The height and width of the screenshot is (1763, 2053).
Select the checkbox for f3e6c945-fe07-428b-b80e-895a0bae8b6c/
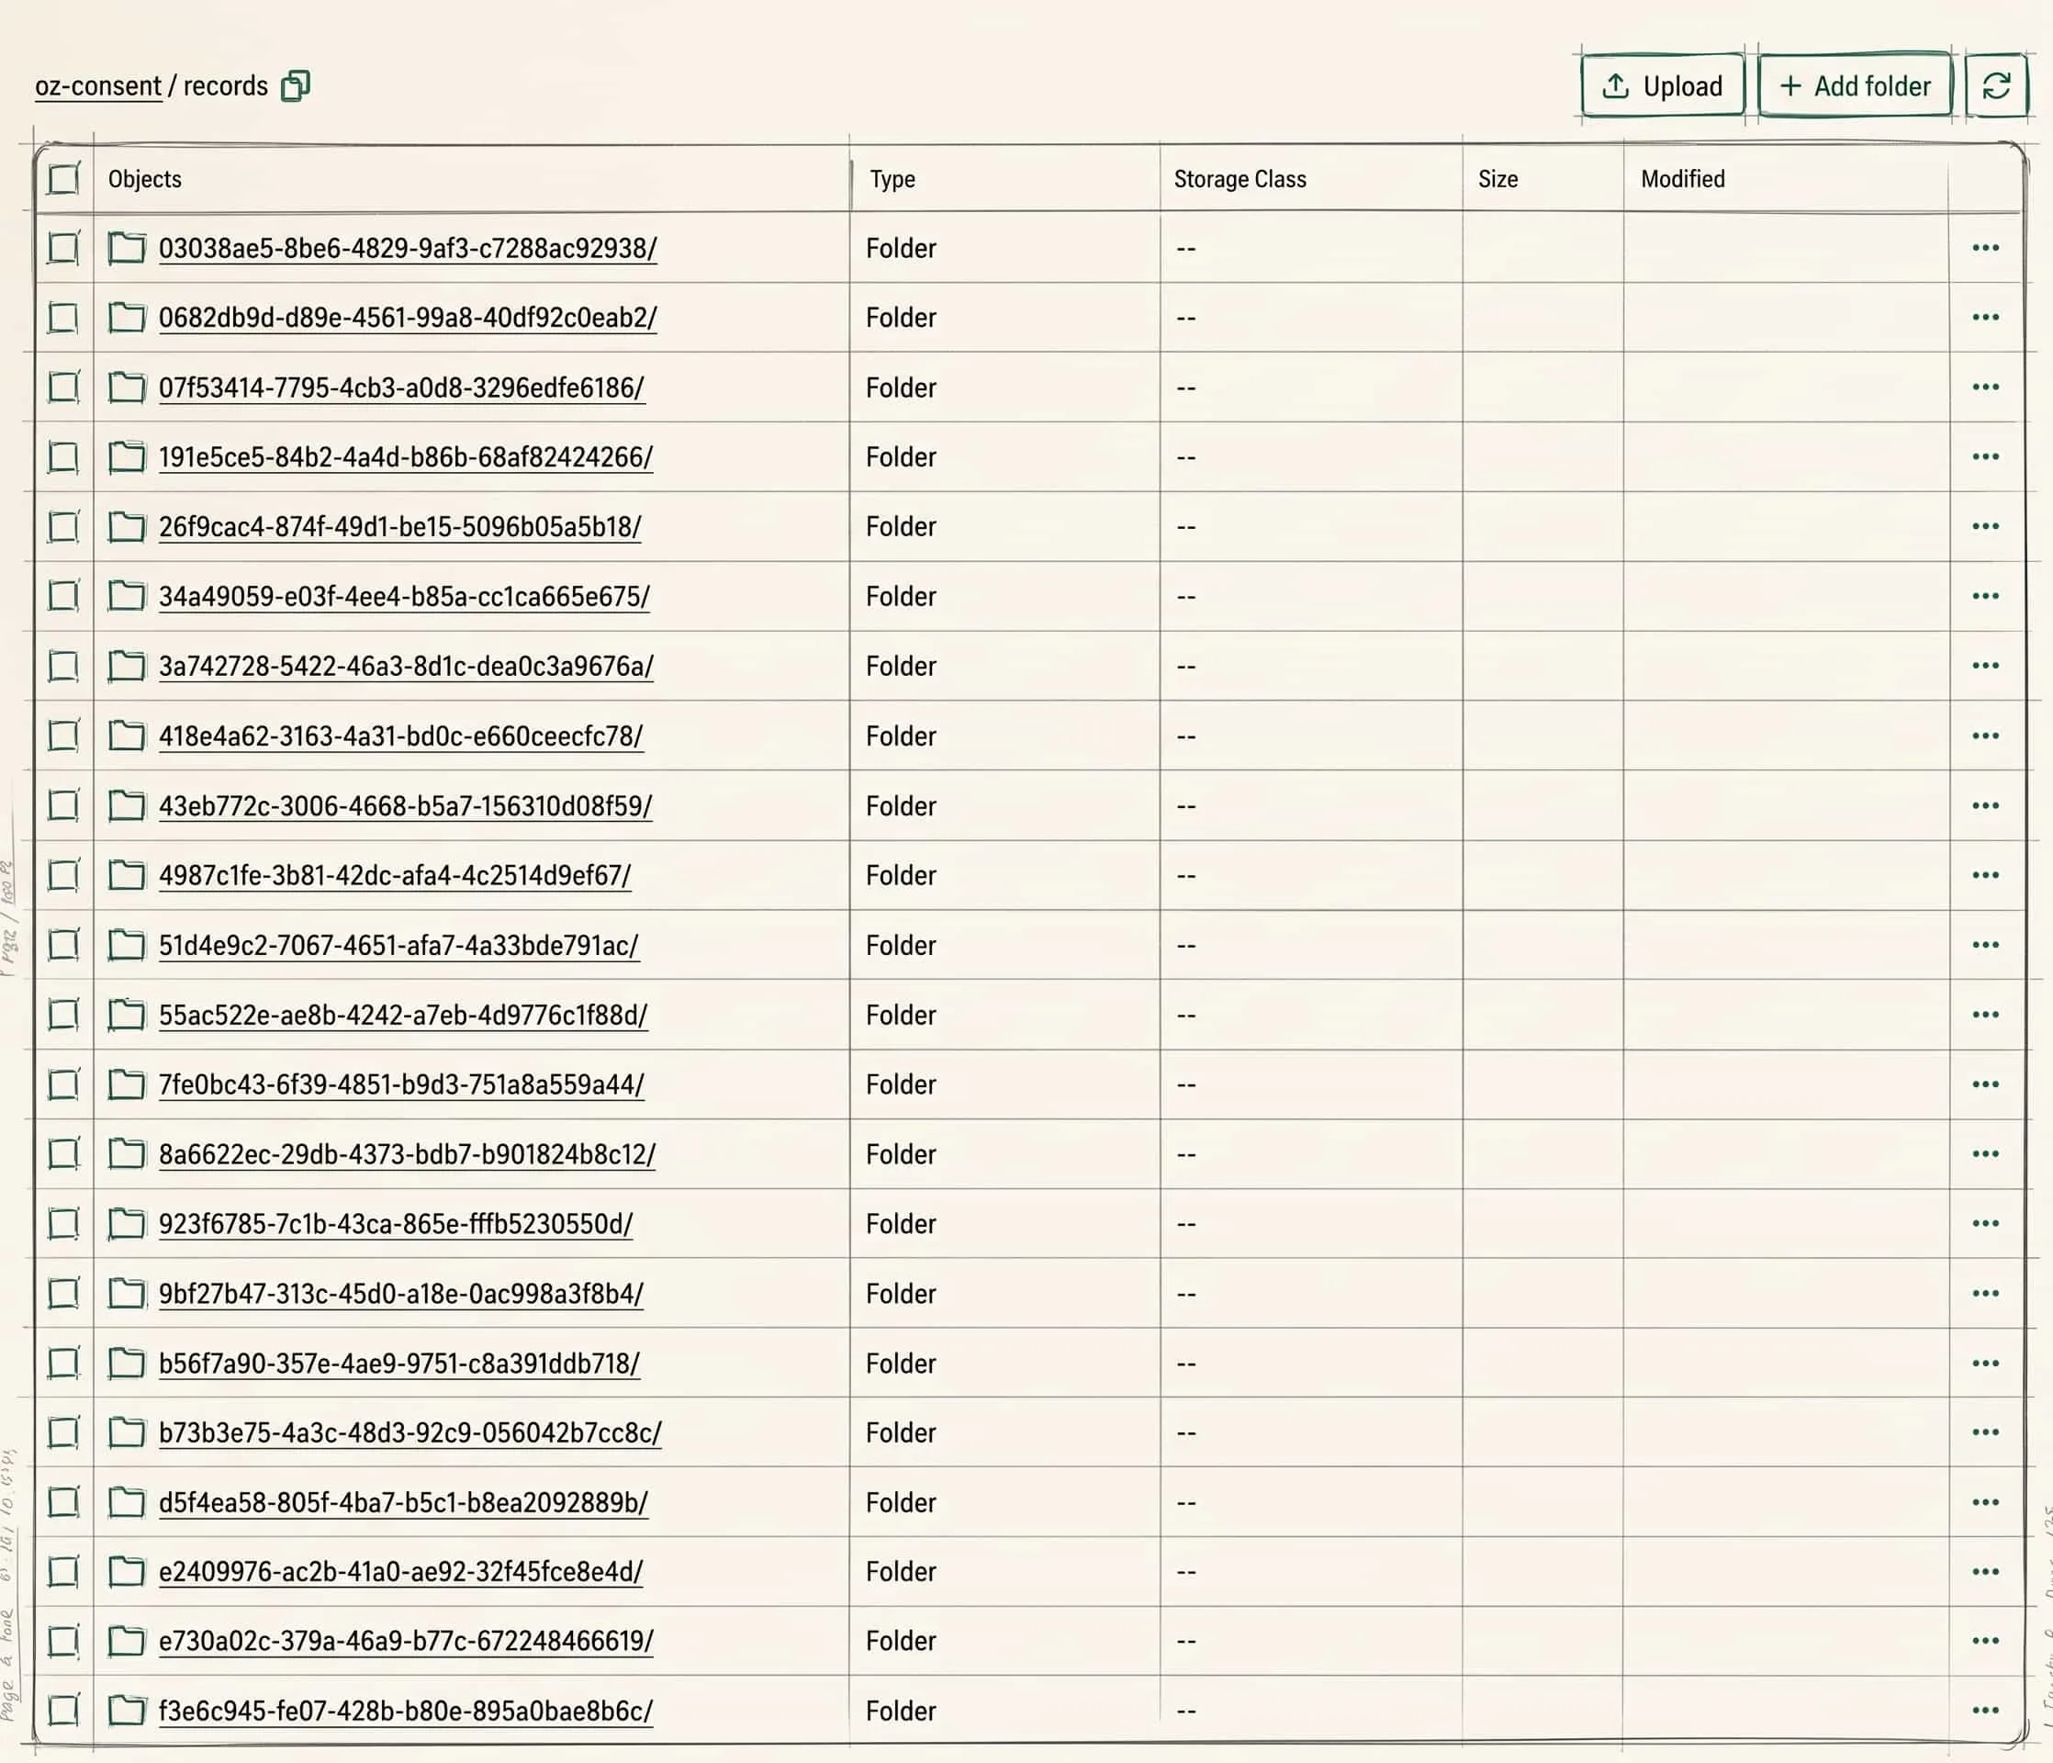click(63, 1712)
